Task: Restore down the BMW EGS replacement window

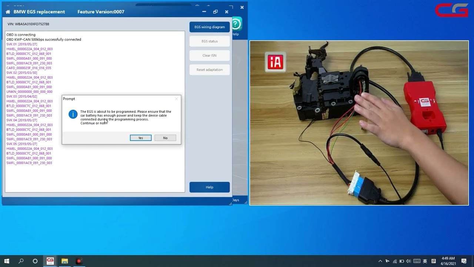Action: pyautogui.click(x=216, y=12)
